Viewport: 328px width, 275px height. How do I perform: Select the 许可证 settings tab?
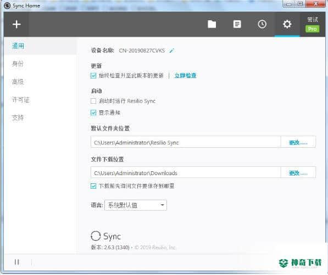21,100
